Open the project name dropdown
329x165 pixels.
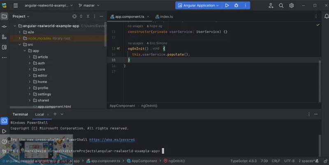pyautogui.click(x=49, y=5)
